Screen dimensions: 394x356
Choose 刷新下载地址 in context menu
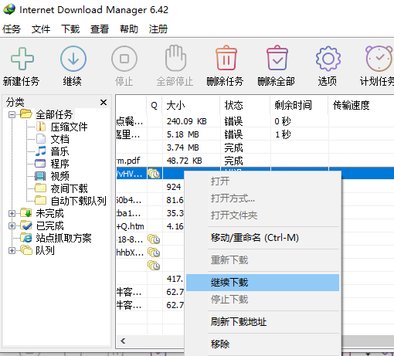click(x=263, y=322)
